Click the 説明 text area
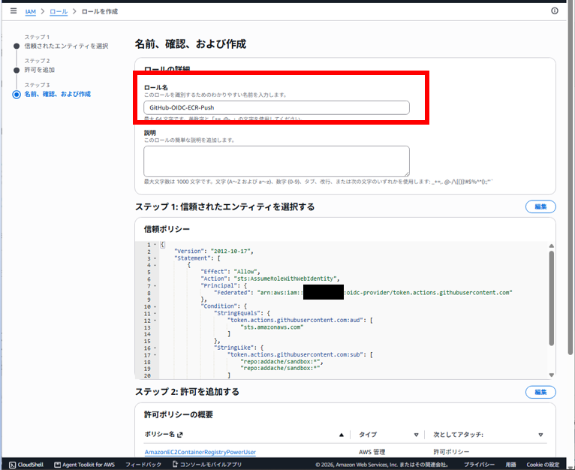This screenshot has height=470, width=575. pyautogui.click(x=276, y=161)
